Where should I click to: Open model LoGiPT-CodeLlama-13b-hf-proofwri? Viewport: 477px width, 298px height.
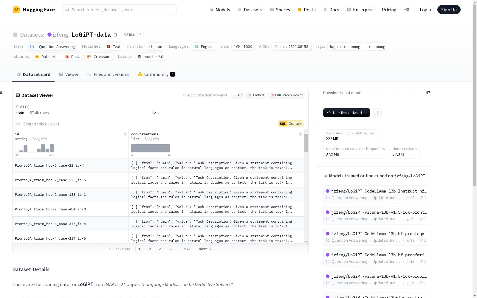377,258
